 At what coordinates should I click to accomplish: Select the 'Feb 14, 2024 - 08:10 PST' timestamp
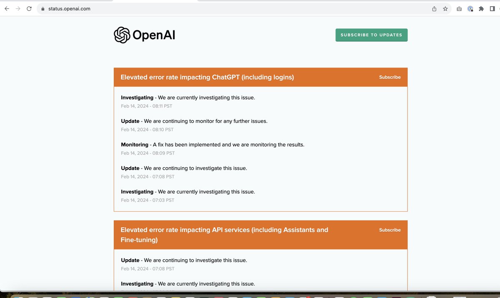click(147, 130)
